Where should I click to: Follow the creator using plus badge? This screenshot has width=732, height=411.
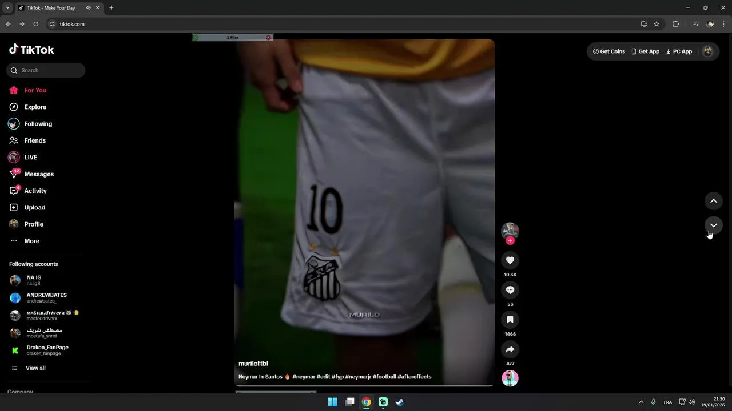(x=510, y=241)
